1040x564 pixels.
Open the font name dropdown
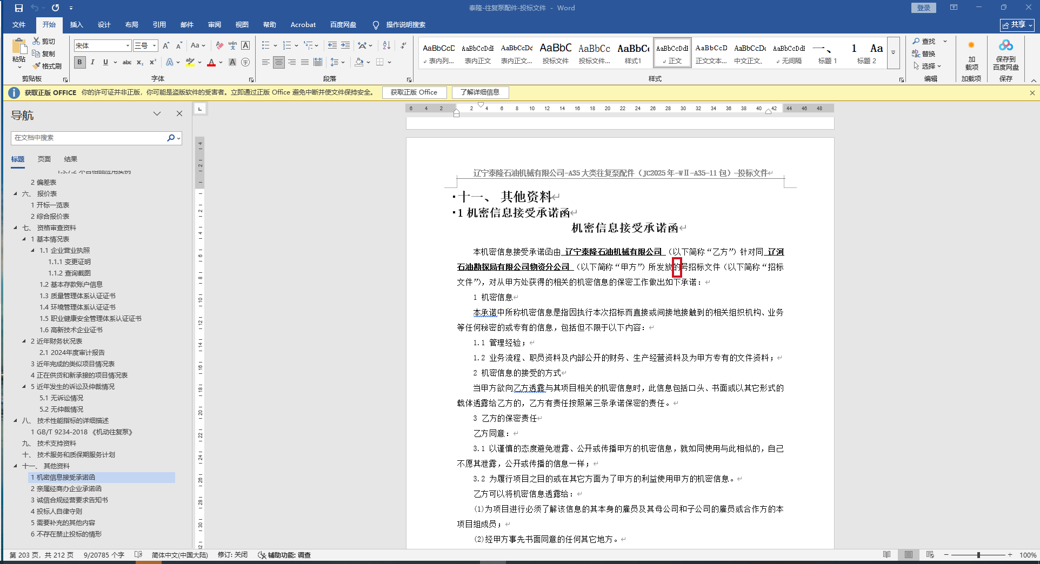click(x=128, y=46)
